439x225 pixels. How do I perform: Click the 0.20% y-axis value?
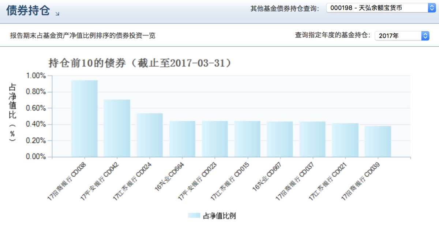pyautogui.click(x=36, y=141)
